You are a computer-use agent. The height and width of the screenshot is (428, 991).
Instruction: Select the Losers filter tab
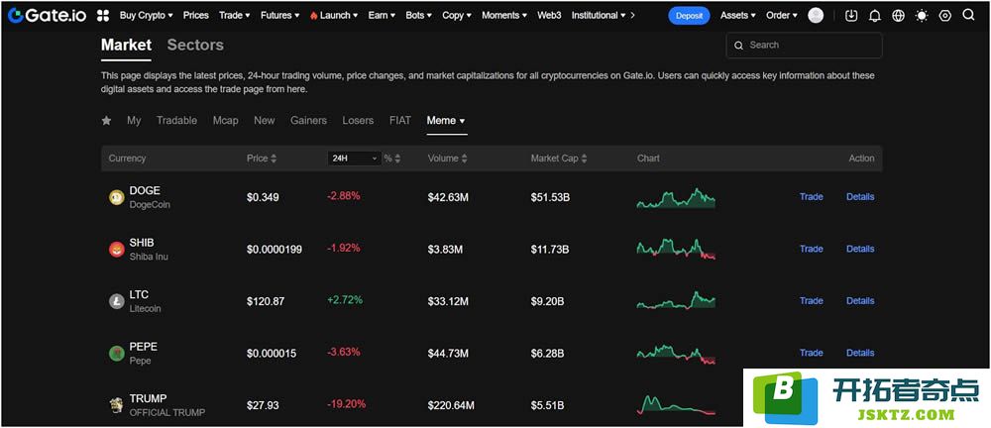[x=358, y=120]
